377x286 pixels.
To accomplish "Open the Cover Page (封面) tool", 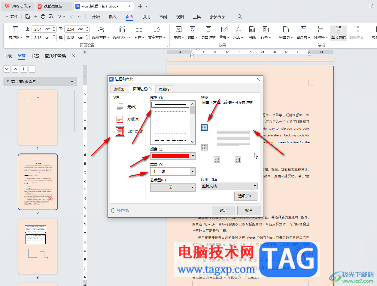I will pos(192,33).
